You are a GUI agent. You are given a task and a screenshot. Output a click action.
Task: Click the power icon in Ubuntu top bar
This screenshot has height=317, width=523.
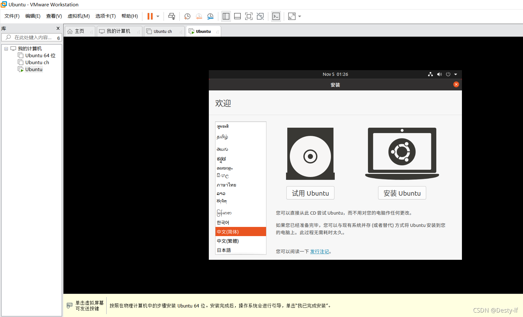click(x=448, y=74)
